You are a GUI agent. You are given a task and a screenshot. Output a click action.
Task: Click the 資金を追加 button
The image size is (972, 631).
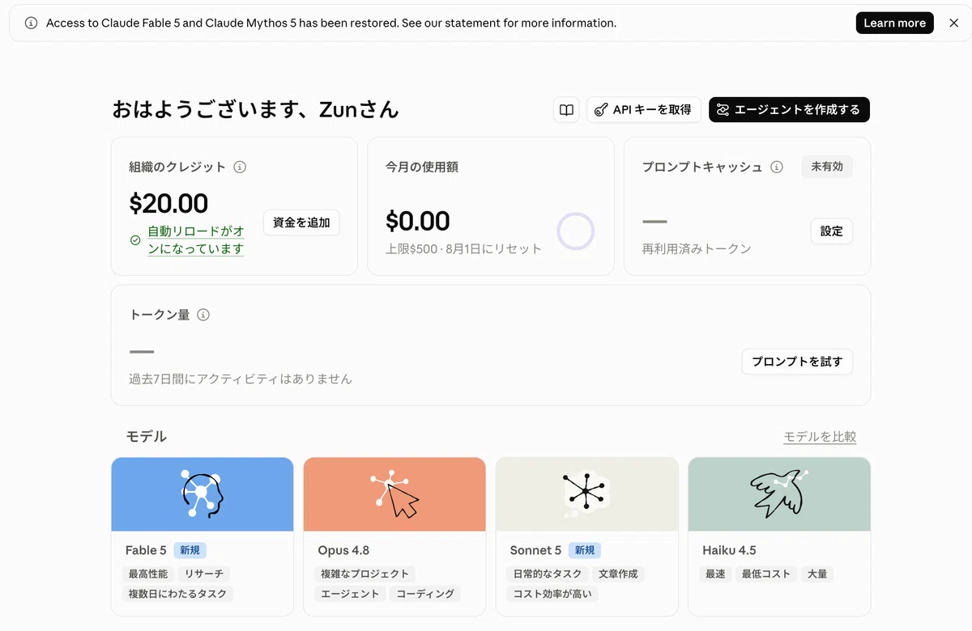tap(301, 222)
